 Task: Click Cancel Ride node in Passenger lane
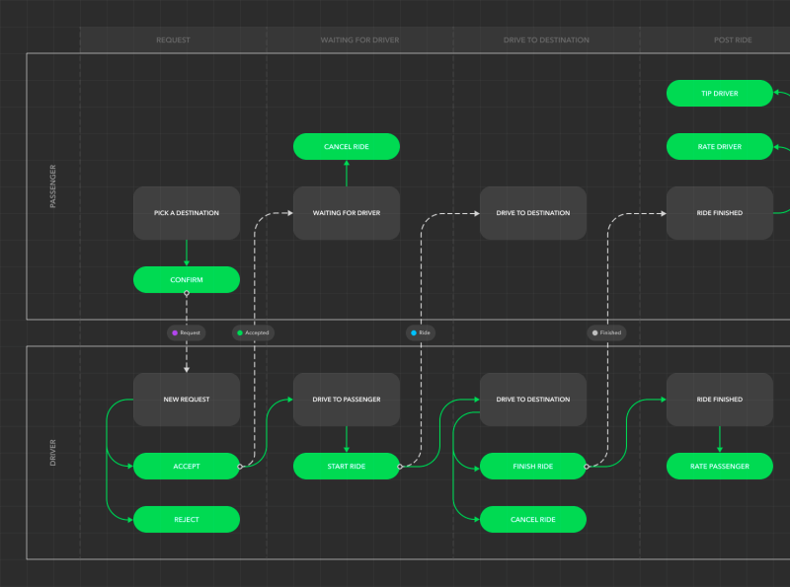pyautogui.click(x=346, y=147)
